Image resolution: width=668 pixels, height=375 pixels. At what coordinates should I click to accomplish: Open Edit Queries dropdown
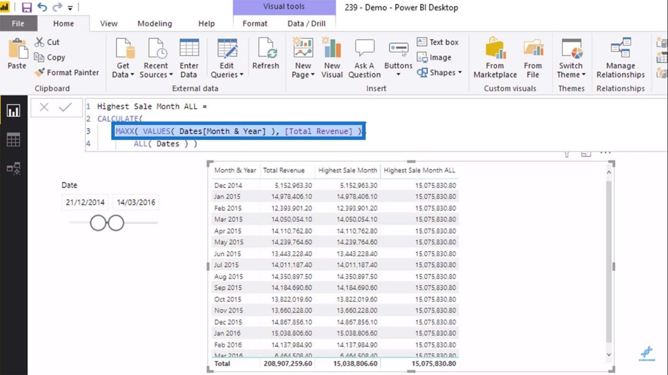[x=227, y=58]
